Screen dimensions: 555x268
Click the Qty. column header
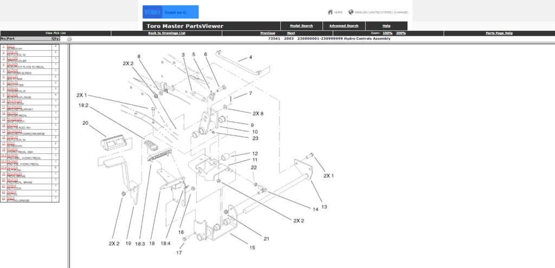tap(56, 38)
